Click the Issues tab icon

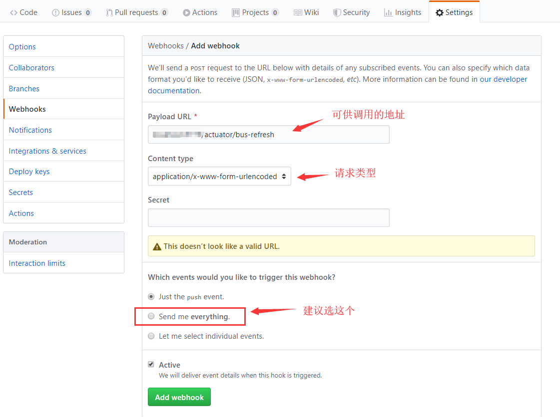(x=55, y=12)
